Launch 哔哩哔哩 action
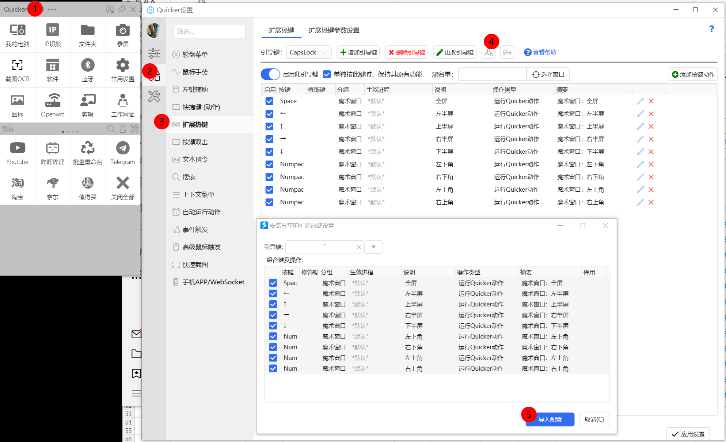Screen dimensions: 726x442 [53, 153]
